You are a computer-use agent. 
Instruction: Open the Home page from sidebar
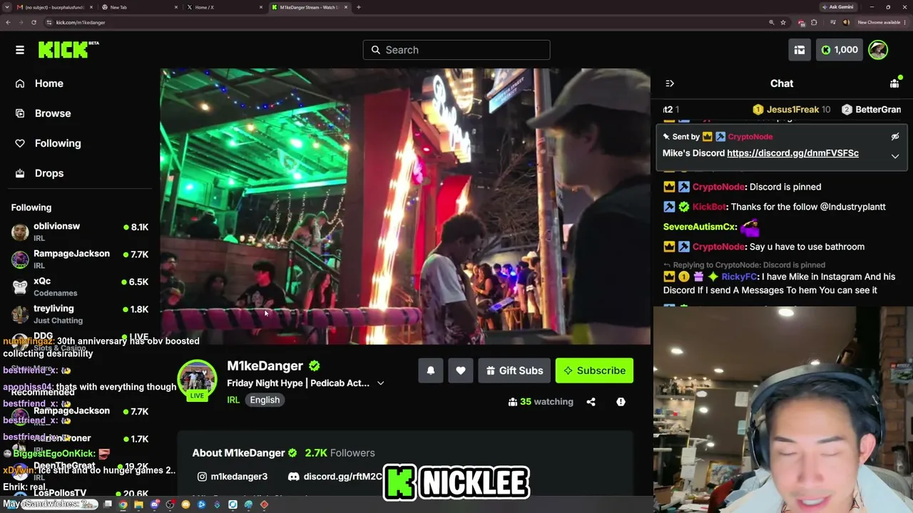(49, 83)
